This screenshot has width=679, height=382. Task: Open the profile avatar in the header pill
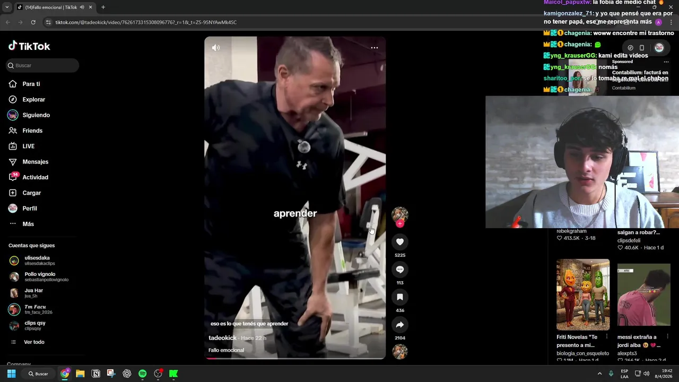point(659,48)
